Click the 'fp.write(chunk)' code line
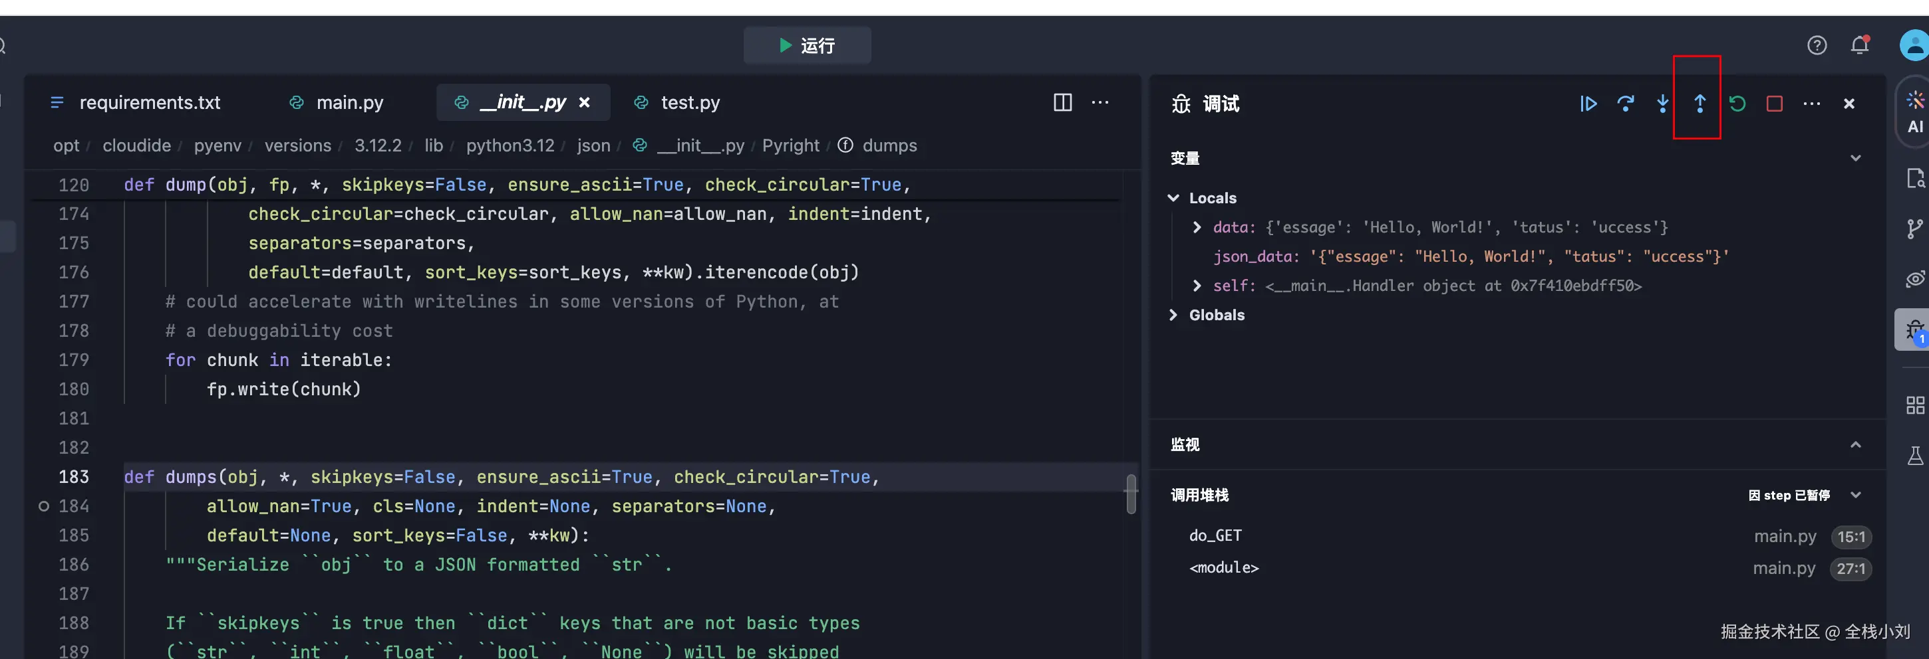The height and width of the screenshot is (659, 1929). pos(284,390)
